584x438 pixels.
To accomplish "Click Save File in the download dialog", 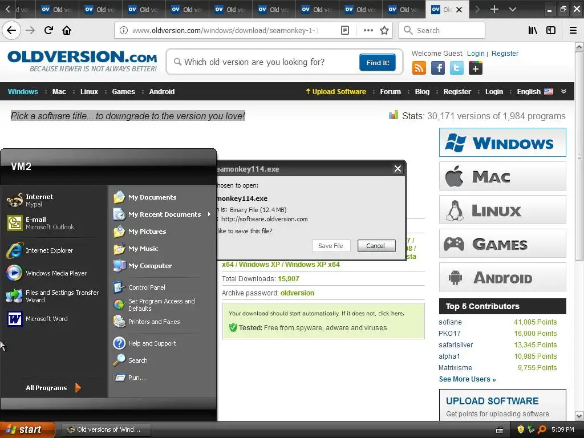I will pyautogui.click(x=331, y=246).
